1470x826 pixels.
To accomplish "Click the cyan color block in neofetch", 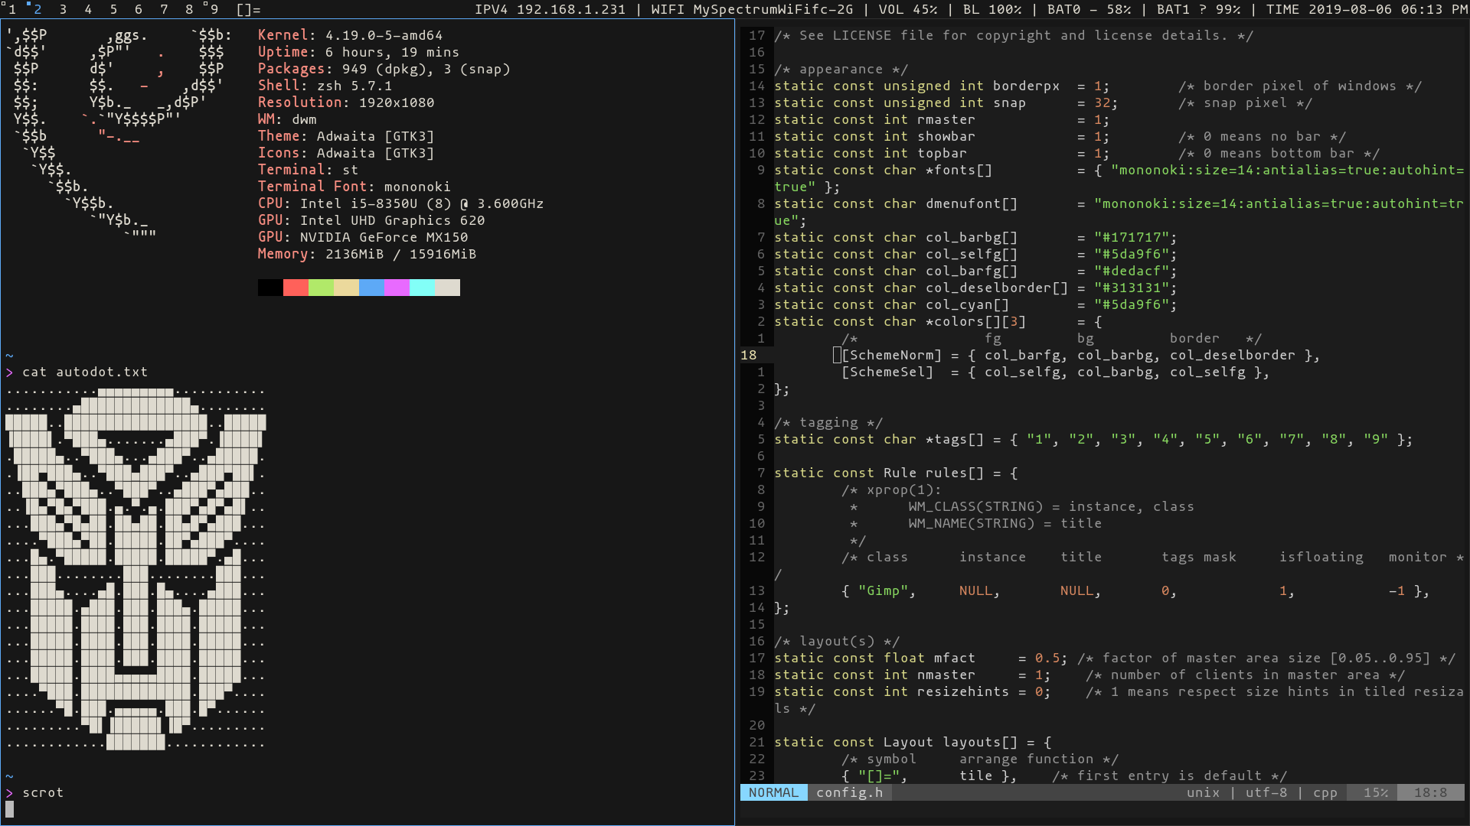I will 422,288.
